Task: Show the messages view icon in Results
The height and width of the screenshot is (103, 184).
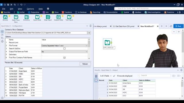Action: [96, 76]
